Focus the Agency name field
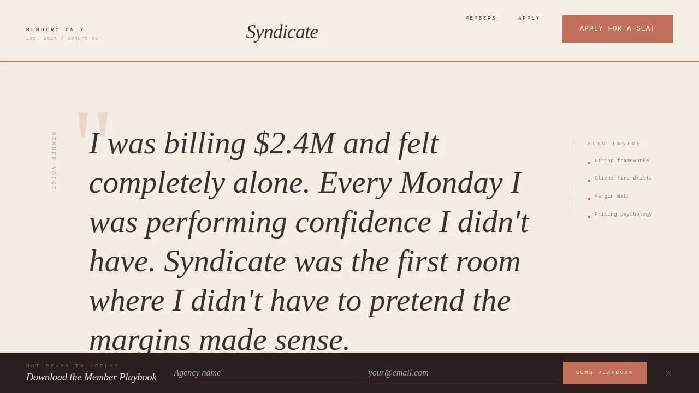This screenshot has width=699, height=393. [267, 373]
